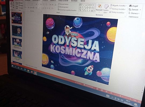Select the triangle shape in the gallery
The height and width of the screenshot is (107, 145).
pos(80,7)
